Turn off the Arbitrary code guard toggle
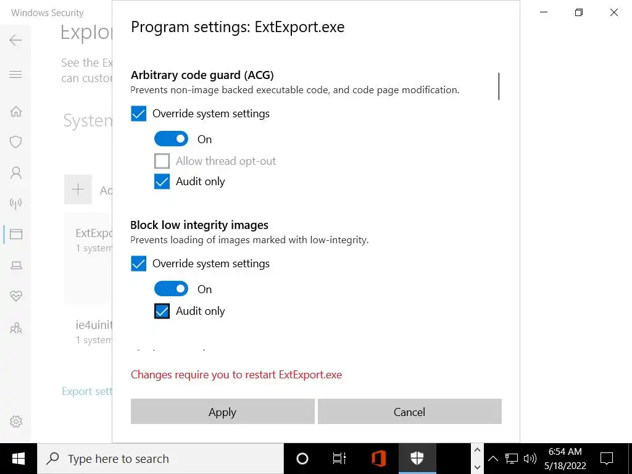632x474 pixels. click(171, 139)
